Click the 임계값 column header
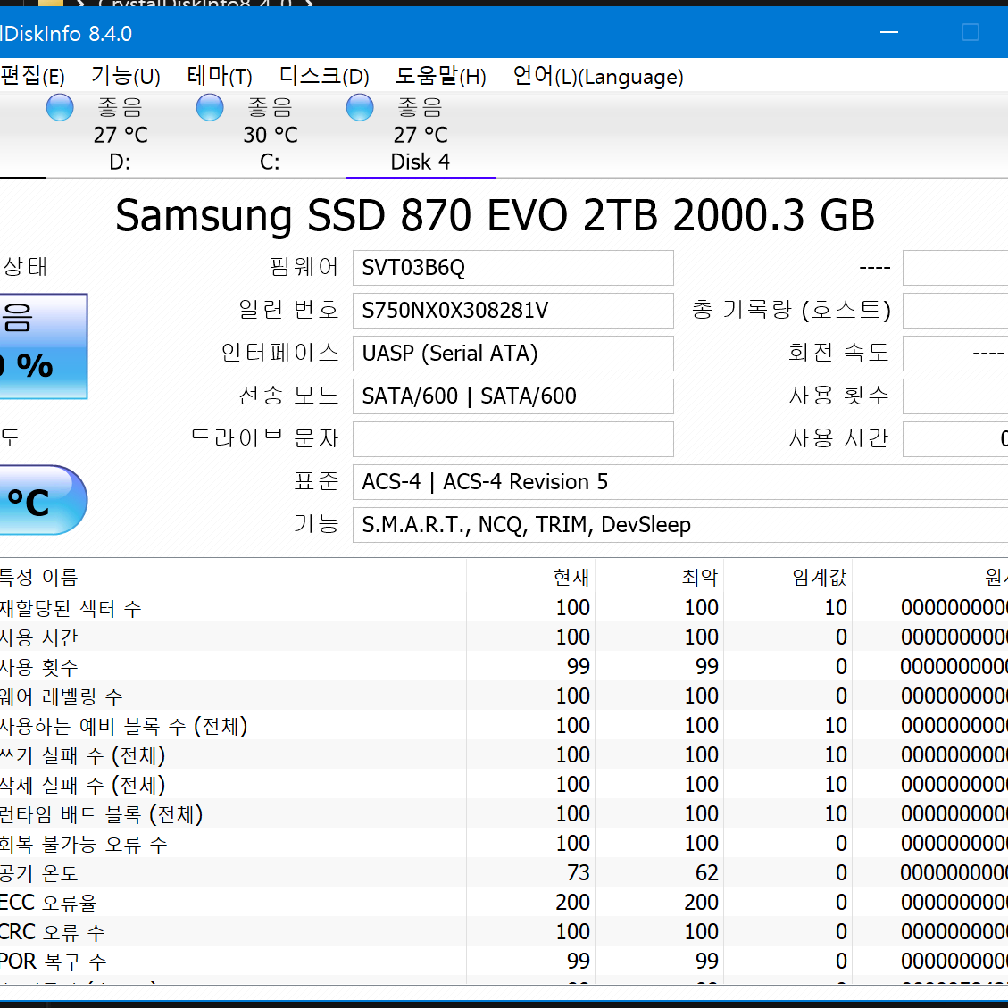This screenshot has width=1008, height=1008. pos(788,577)
